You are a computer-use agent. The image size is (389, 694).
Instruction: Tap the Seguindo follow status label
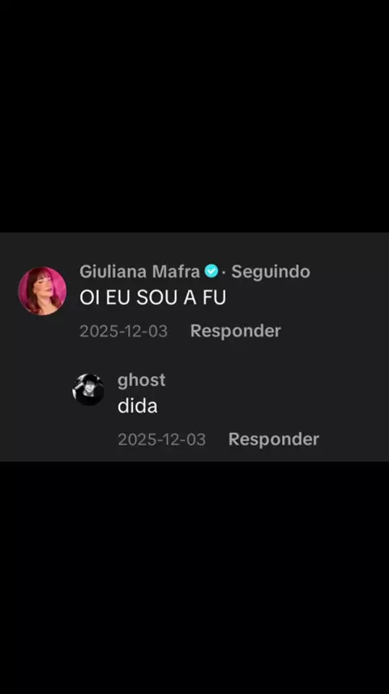271,272
